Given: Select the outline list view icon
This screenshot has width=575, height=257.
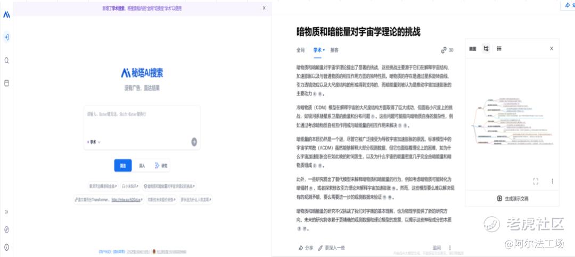Looking at the screenshot, I should [499, 48].
